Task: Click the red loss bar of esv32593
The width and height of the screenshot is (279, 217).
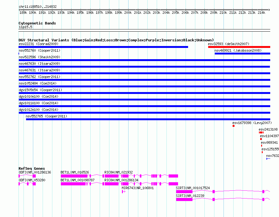Action: pyautogui.click(x=239, y=47)
